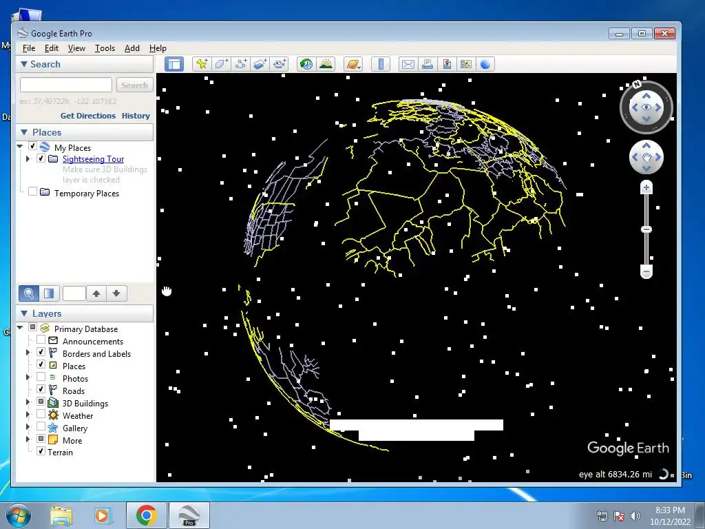Screen dimensions: 705x529
Task: Open the Add menu
Action: click(x=131, y=48)
